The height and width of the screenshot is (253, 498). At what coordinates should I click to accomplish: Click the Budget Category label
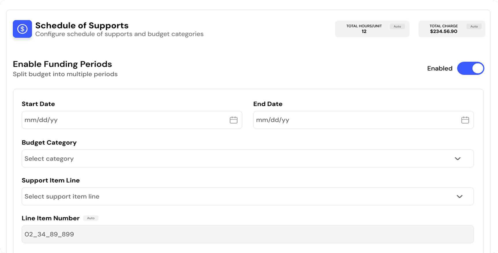49,143
